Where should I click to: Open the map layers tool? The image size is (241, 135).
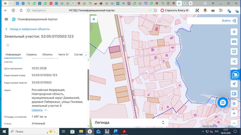coord(234,32)
